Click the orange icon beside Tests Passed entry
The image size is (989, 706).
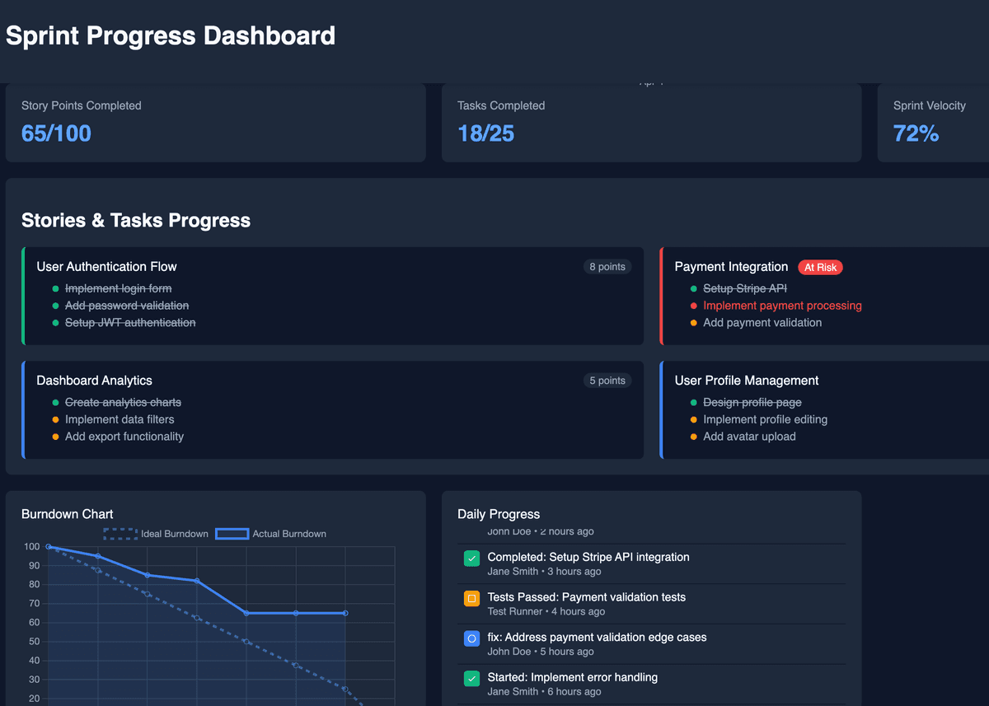(472, 599)
